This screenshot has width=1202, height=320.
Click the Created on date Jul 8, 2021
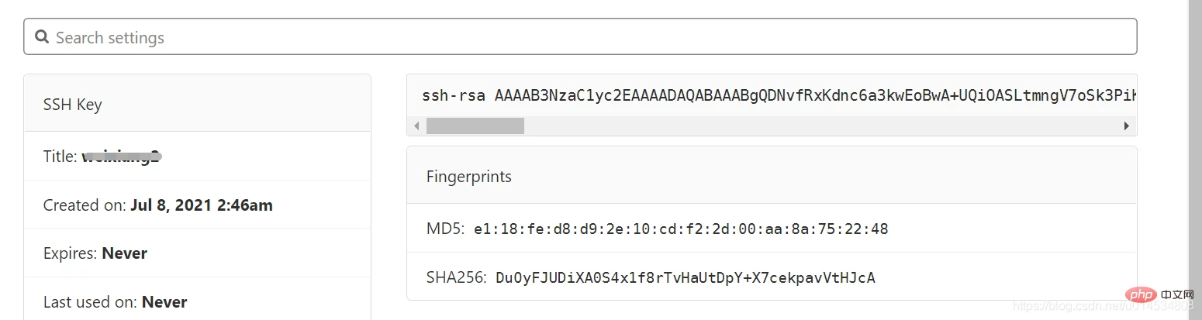coord(201,205)
